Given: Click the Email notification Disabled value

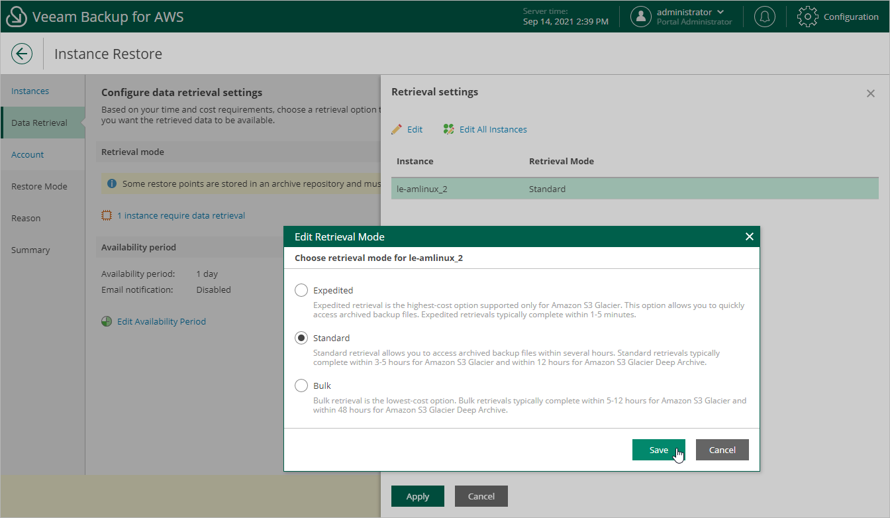Looking at the screenshot, I should point(214,289).
